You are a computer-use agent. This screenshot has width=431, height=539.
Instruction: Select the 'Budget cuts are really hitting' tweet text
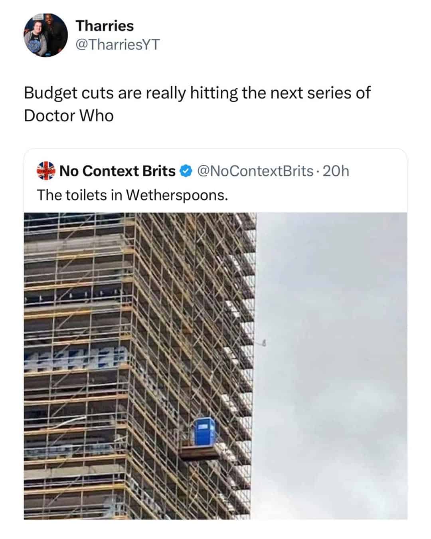197,104
